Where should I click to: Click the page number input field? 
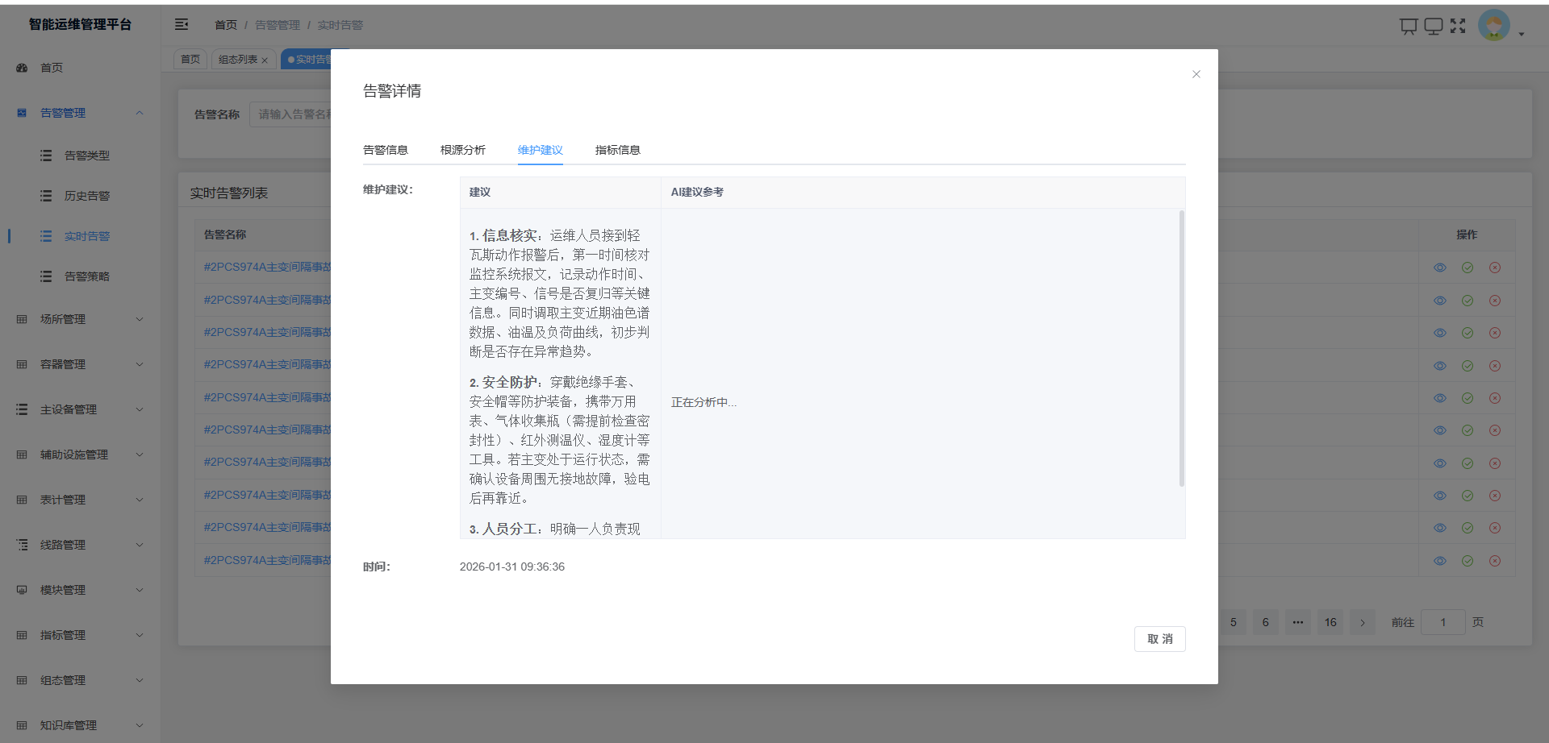click(x=1443, y=622)
